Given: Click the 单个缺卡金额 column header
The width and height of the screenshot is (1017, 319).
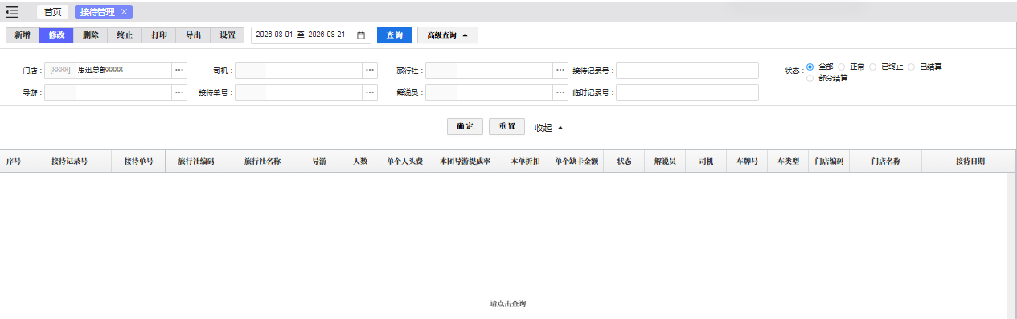Looking at the screenshot, I should [x=576, y=162].
